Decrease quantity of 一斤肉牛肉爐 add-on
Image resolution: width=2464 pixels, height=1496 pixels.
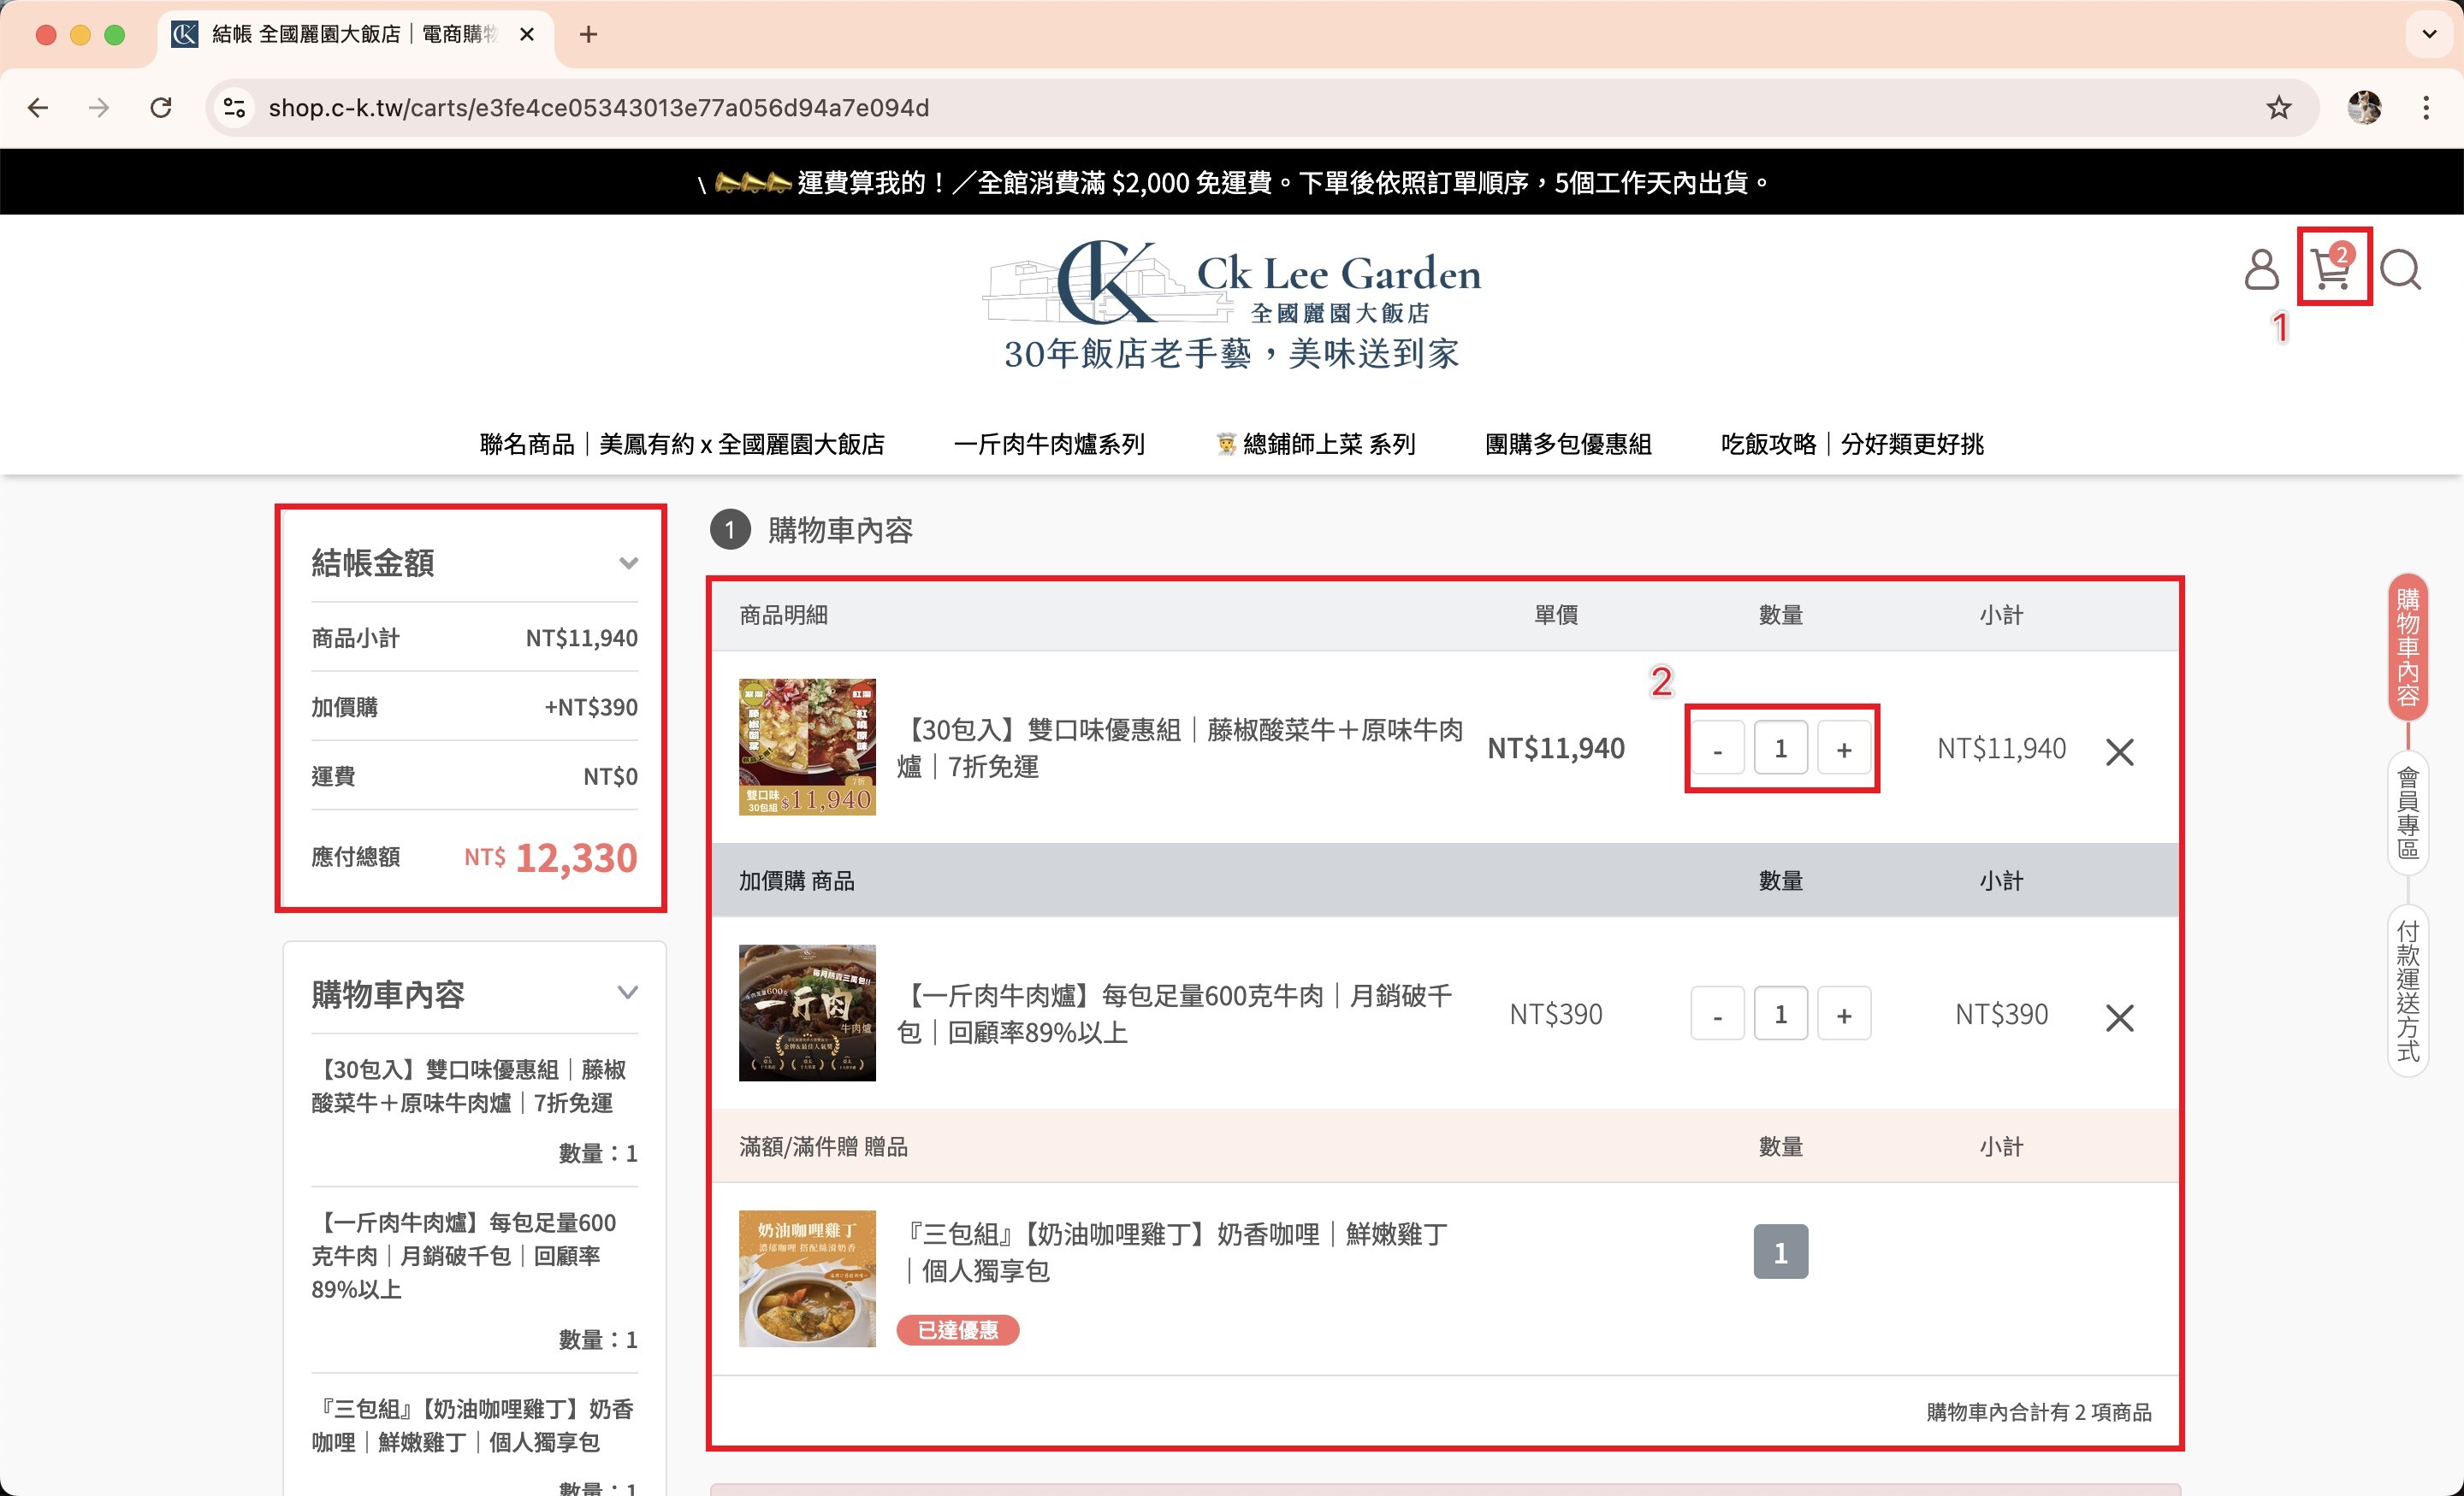[1718, 1015]
